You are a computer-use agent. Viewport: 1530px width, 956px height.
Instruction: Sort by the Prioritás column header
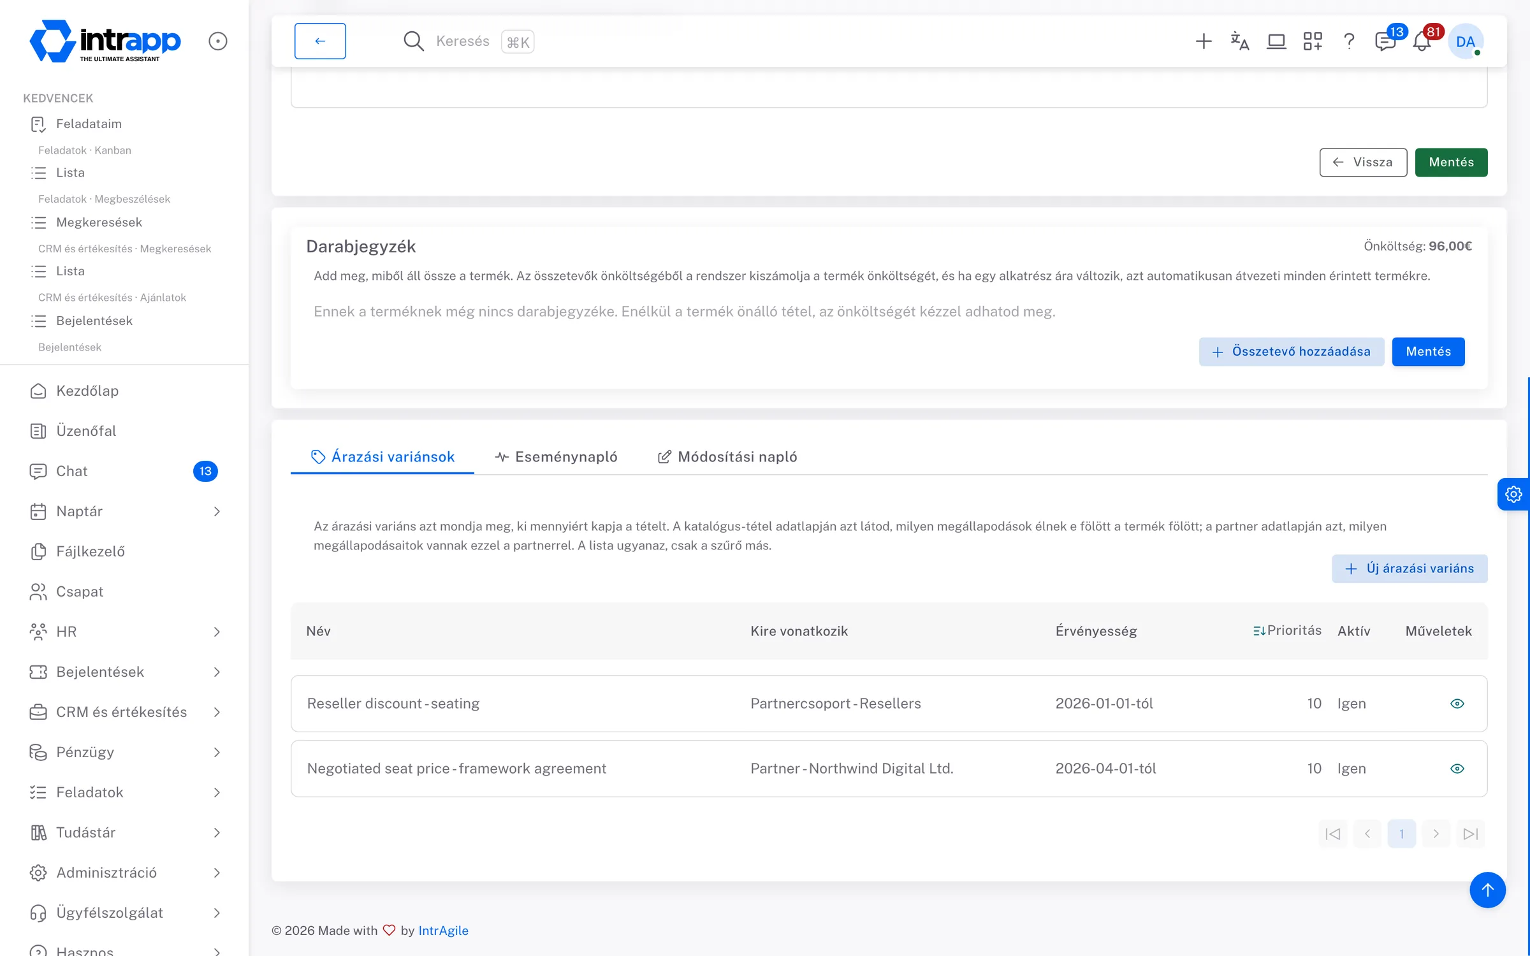click(x=1286, y=630)
